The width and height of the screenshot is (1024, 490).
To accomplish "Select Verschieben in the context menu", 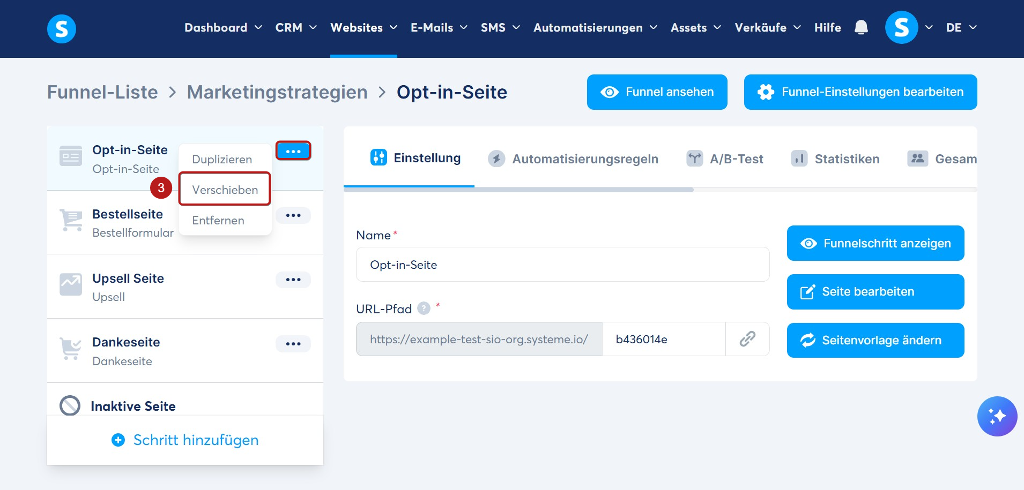I will [225, 190].
